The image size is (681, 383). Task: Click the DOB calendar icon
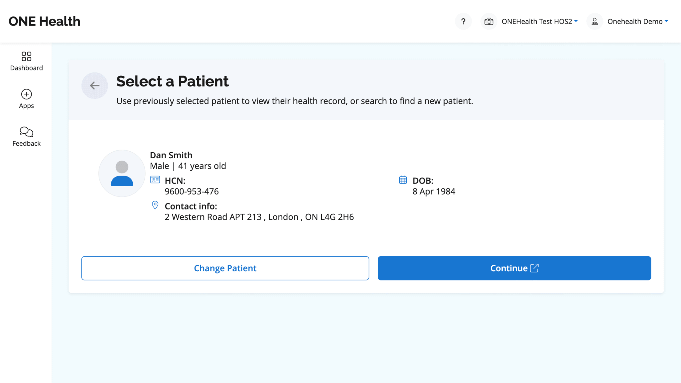[403, 180]
